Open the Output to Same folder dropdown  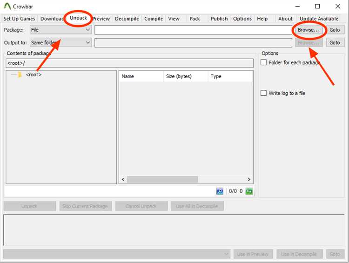tap(60, 42)
